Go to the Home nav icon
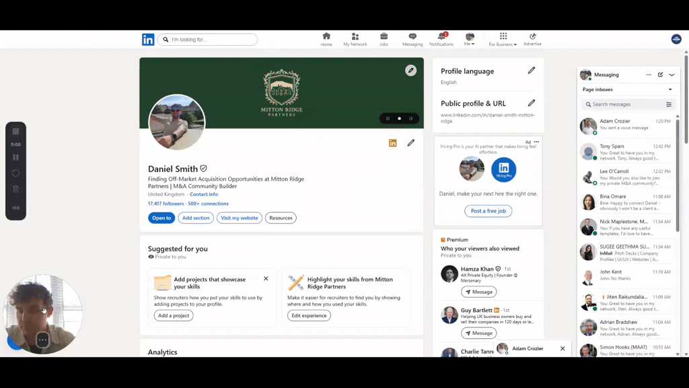 pos(326,39)
